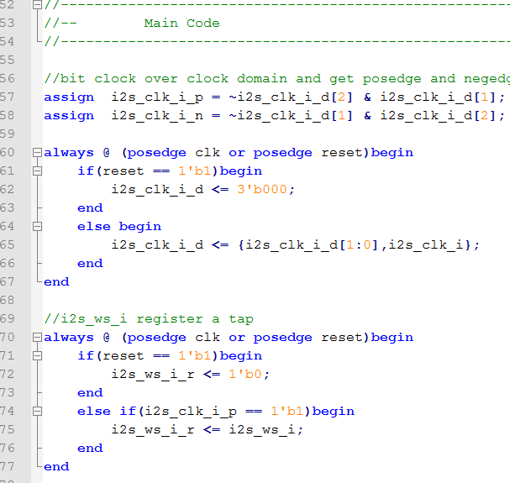Click line number 65 in the gutter

8,244
